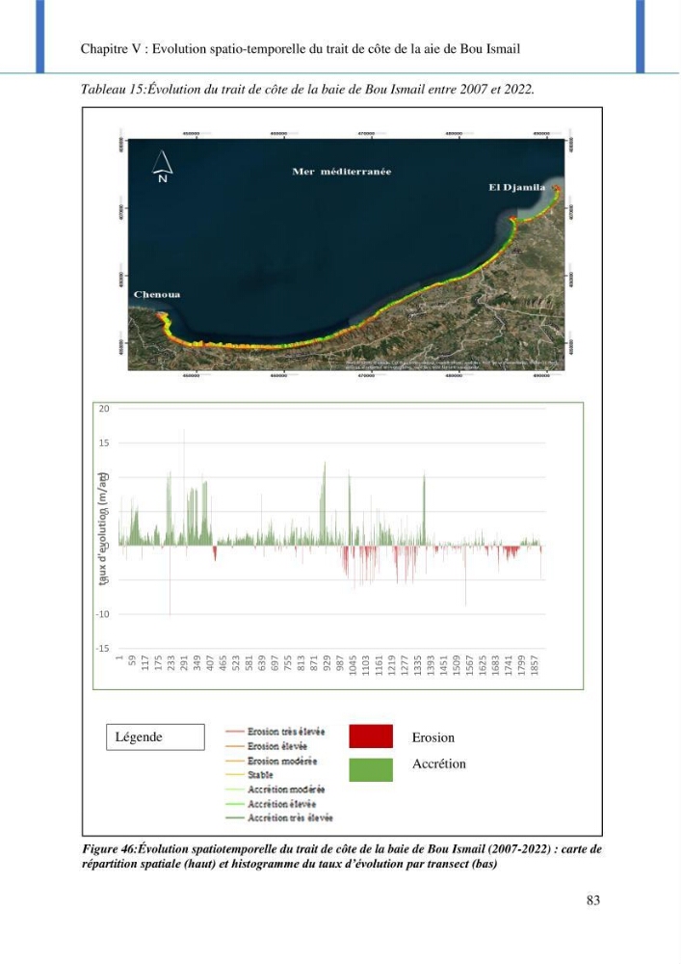
Task: Click x-axis transect label 1857
Action: (x=535, y=666)
